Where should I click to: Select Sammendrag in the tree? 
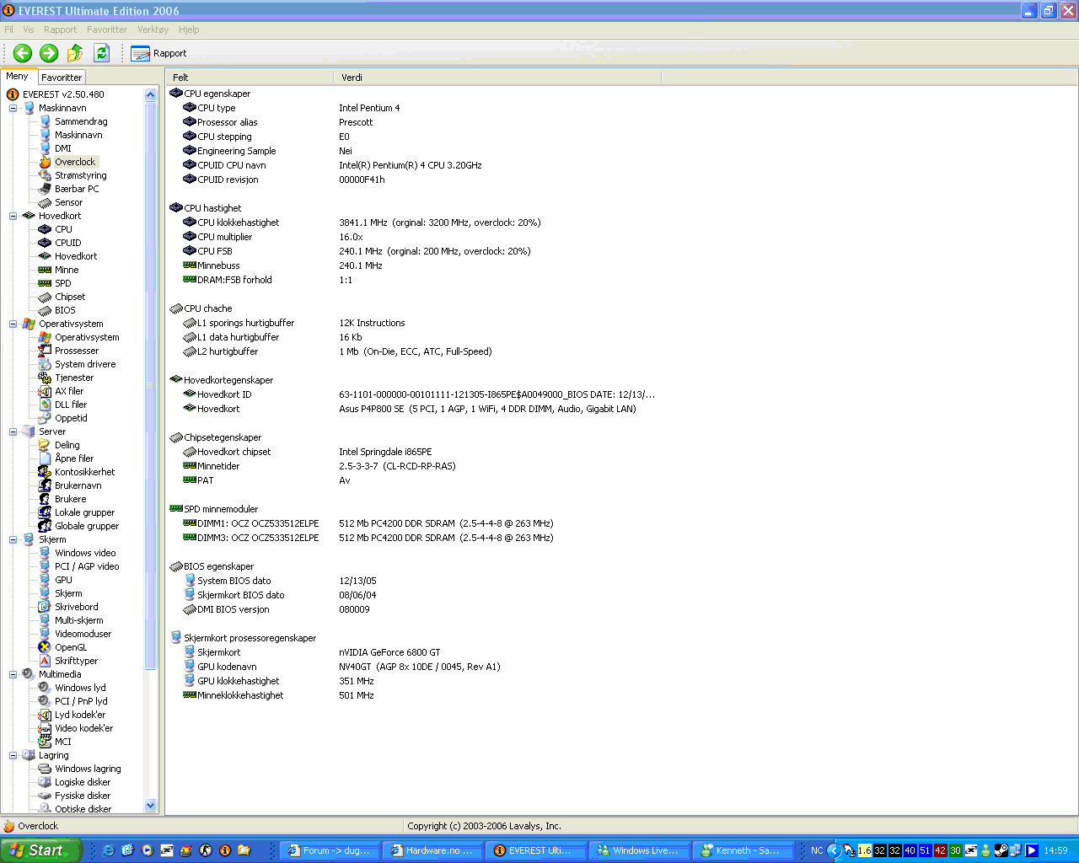point(81,121)
